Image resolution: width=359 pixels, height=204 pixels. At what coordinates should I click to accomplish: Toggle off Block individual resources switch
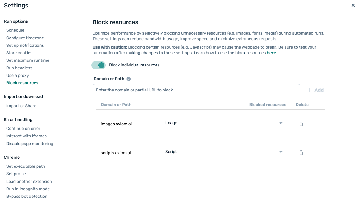click(x=98, y=65)
